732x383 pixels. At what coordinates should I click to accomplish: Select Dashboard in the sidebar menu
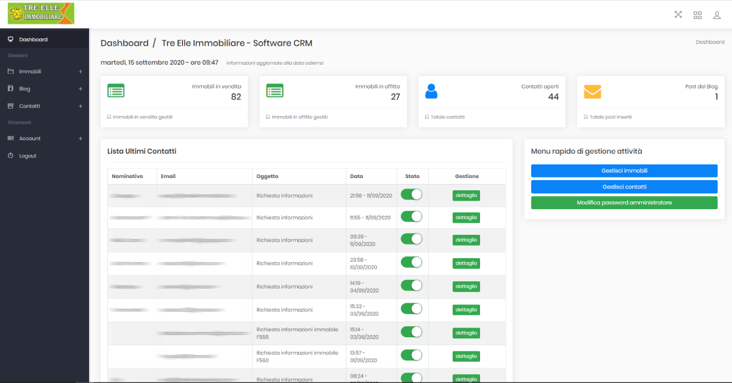[x=45, y=40]
